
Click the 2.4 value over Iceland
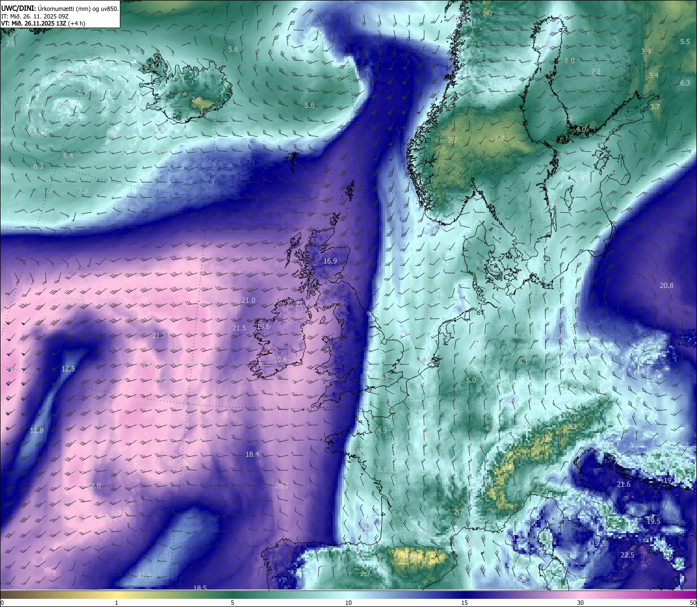pyautogui.click(x=196, y=100)
